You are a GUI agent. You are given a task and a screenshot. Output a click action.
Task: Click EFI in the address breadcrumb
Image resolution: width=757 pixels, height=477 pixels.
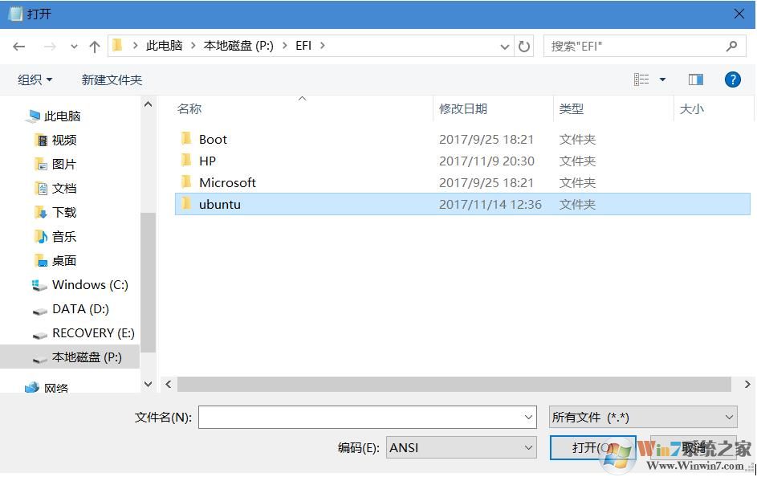[x=303, y=46]
